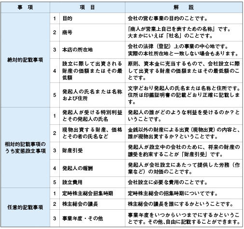Click explanation 定時株主総会の招集時期についてです
The image size is (244, 229).
[x=184, y=193]
